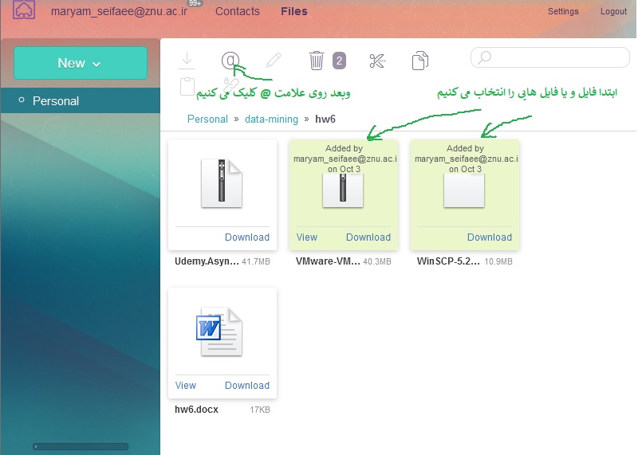
Task: View the VMware-VM... file
Action: (x=307, y=237)
